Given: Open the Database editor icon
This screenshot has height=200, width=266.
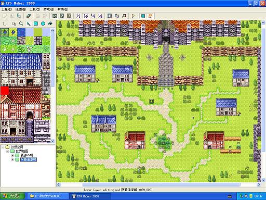Looking at the screenshot, I should 110,16.
